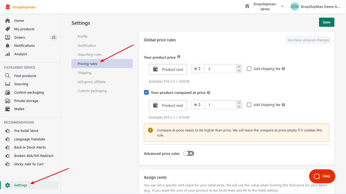Image resolution: width=346 pixels, height=194 pixels.
Task: Click the Dropshipman logo
Action: (20, 7)
